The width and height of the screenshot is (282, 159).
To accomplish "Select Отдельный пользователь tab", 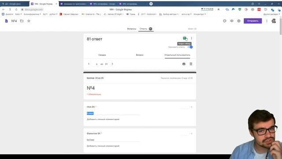I will pyautogui.click(x=177, y=55).
